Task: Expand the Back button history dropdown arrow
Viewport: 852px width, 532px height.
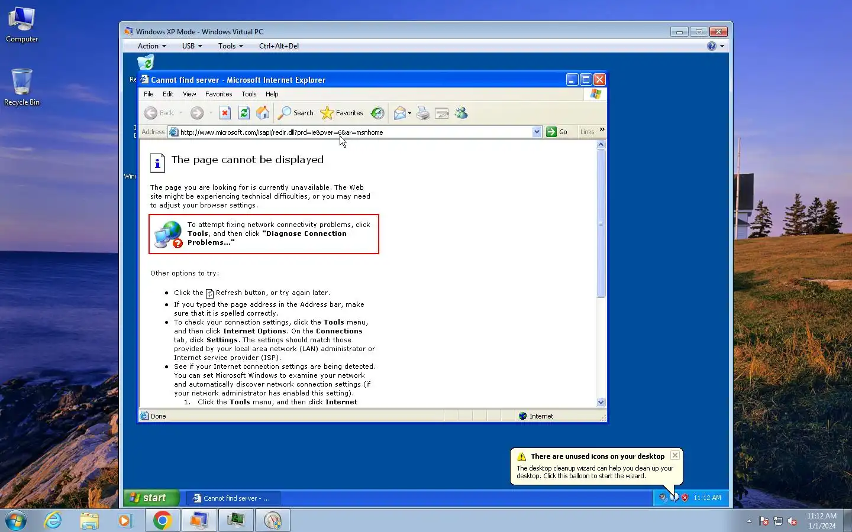Action: (180, 113)
